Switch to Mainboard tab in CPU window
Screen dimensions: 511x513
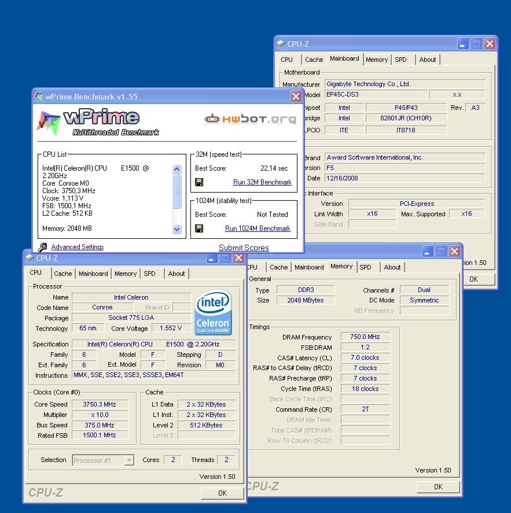93,274
